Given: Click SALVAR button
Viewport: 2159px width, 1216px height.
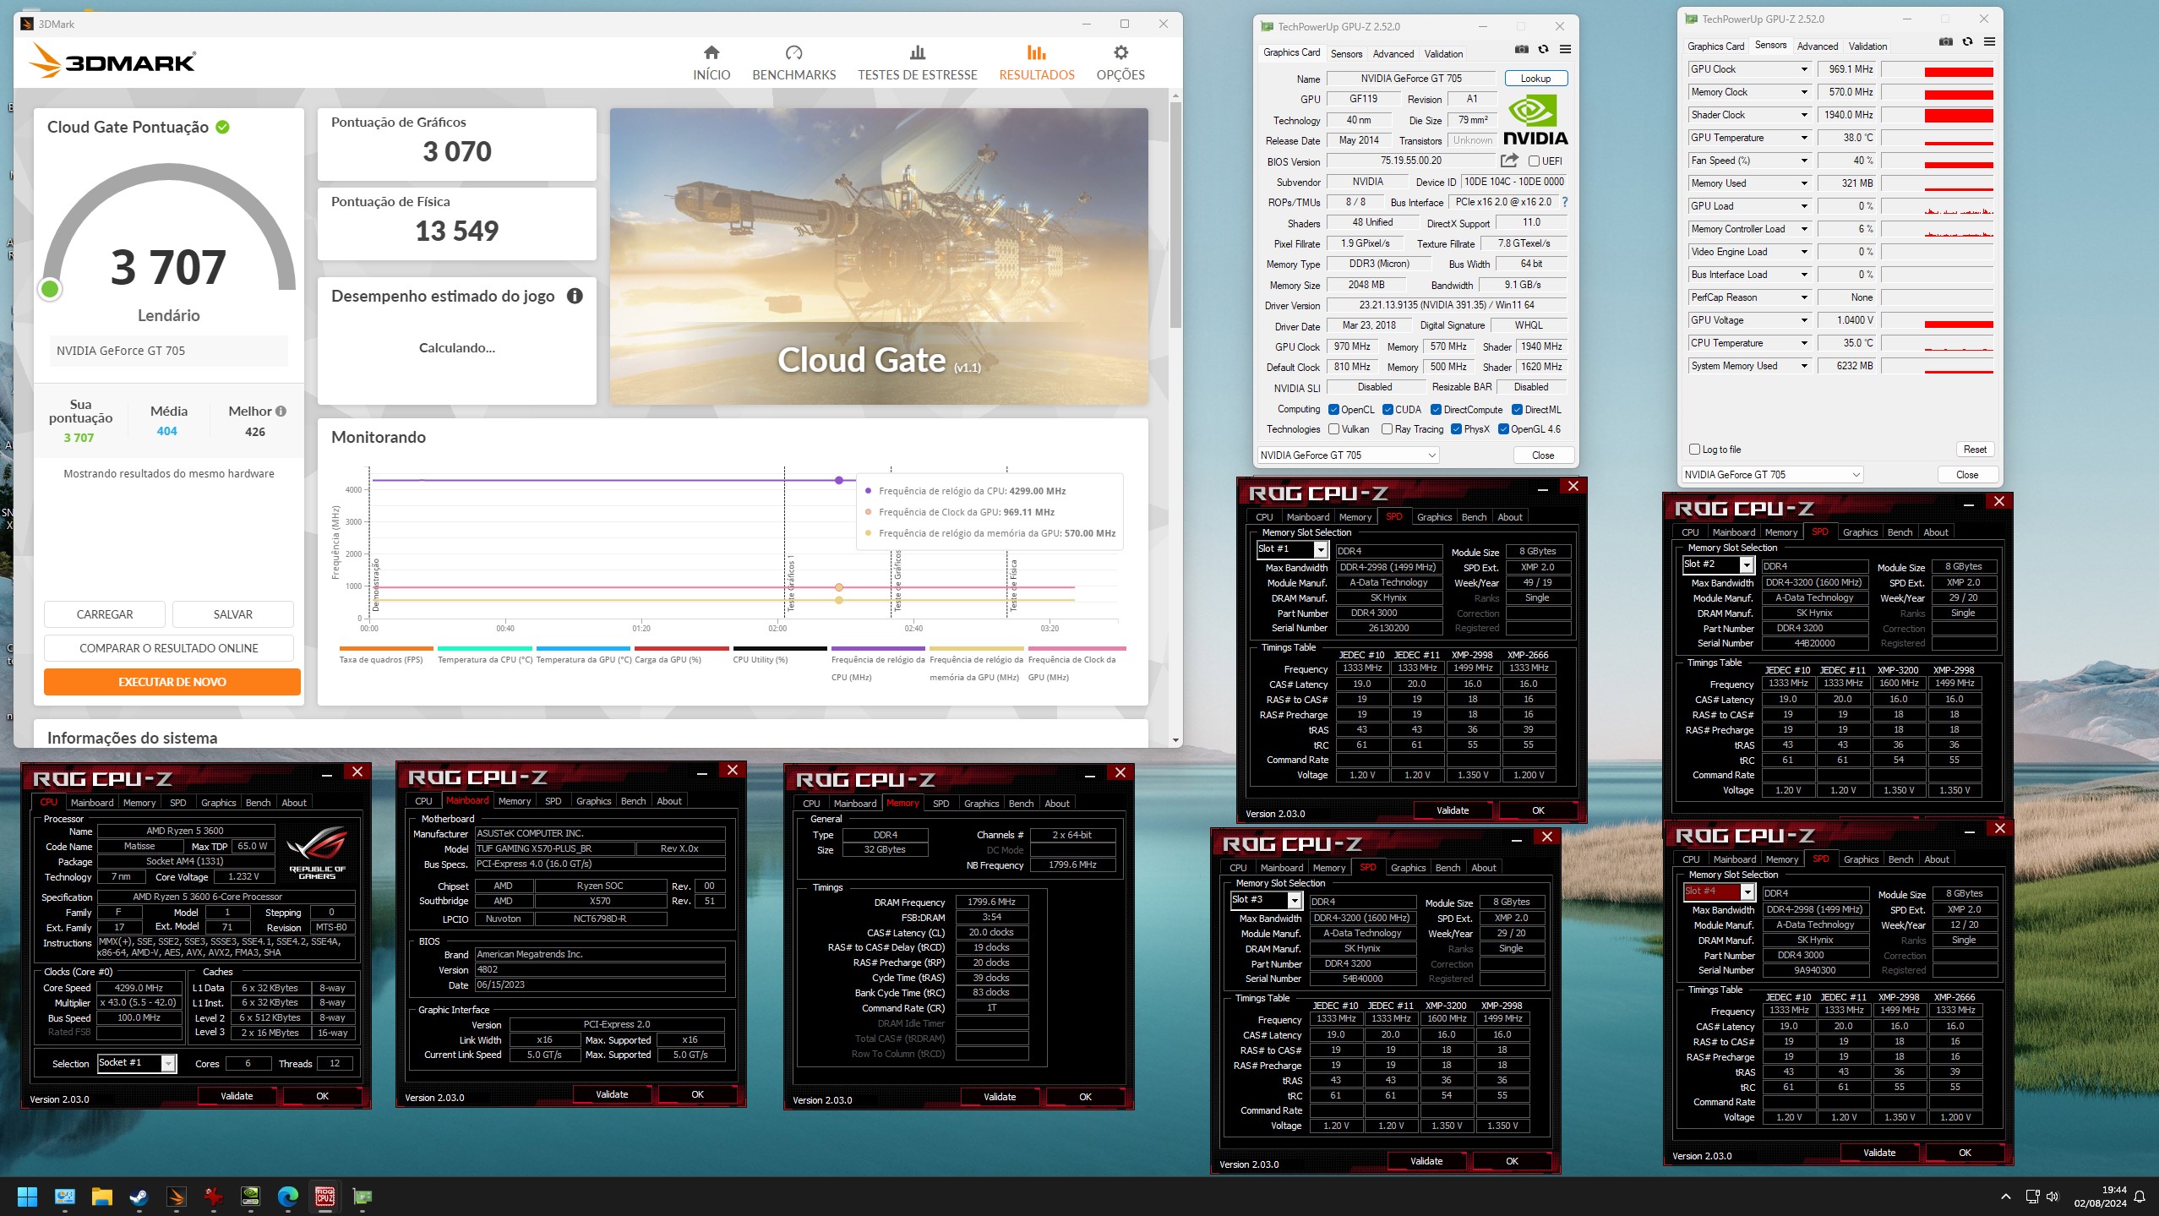Looking at the screenshot, I should [x=233, y=614].
